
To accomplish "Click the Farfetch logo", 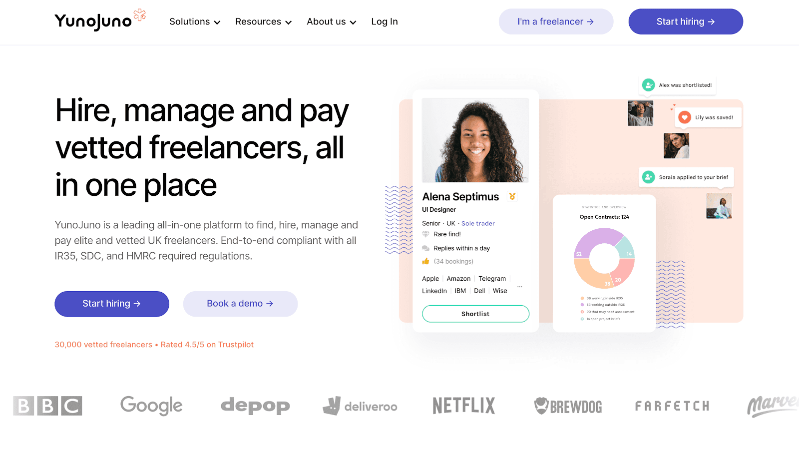I will (x=672, y=406).
